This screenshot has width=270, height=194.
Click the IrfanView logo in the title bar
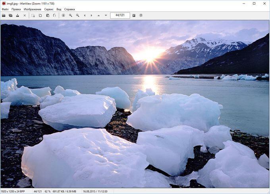click(x=4, y=4)
